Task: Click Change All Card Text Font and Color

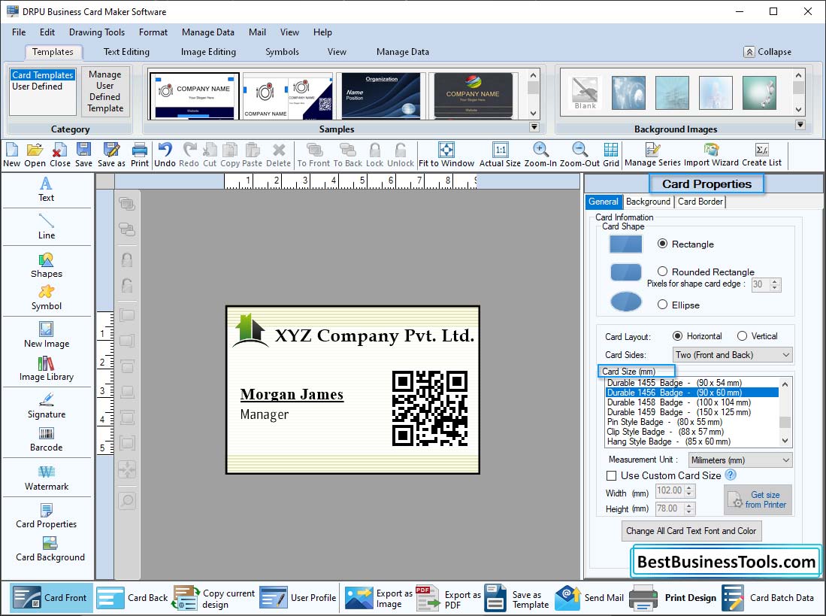Action: tap(691, 531)
